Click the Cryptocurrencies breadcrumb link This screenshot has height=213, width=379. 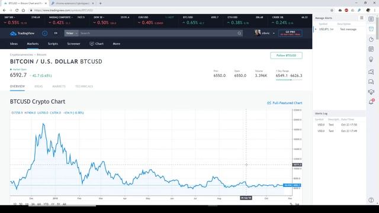point(21,54)
